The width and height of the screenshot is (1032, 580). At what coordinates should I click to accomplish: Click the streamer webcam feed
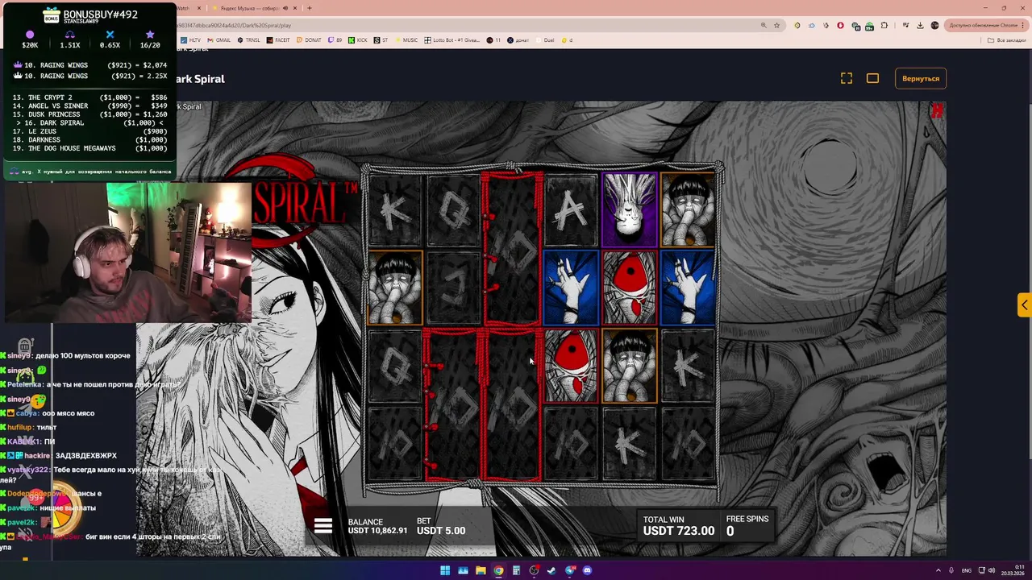[129, 252]
